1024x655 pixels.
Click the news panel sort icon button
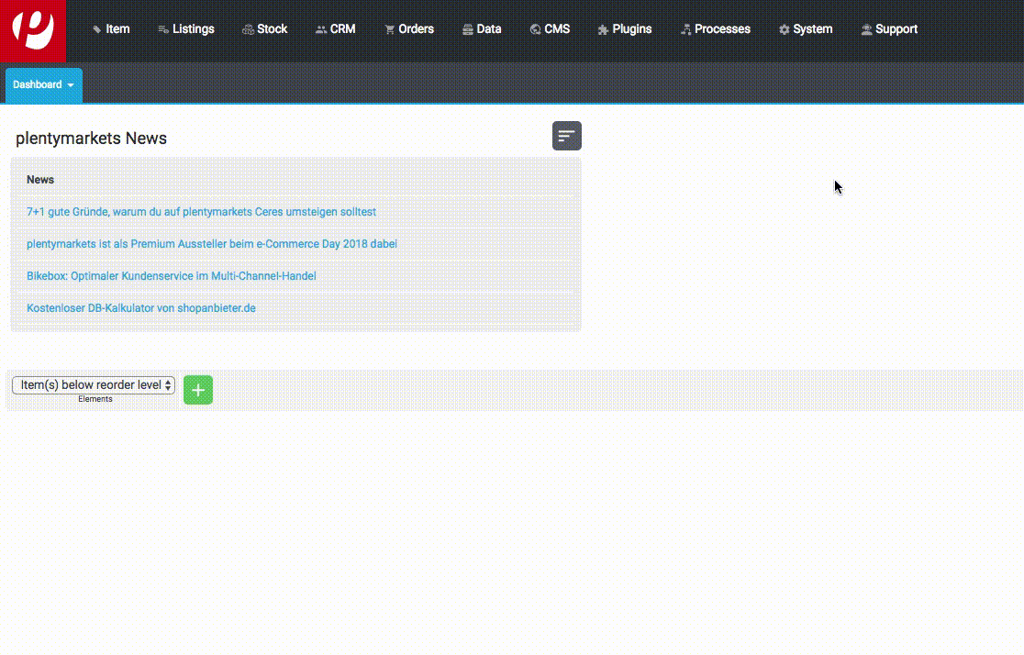(566, 136)
